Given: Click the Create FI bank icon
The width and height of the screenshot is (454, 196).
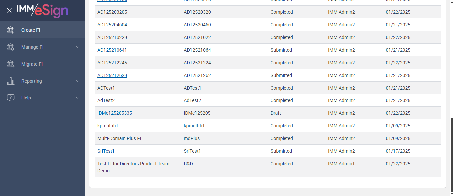Looking at the screenshot, I should tap(11, 30).
